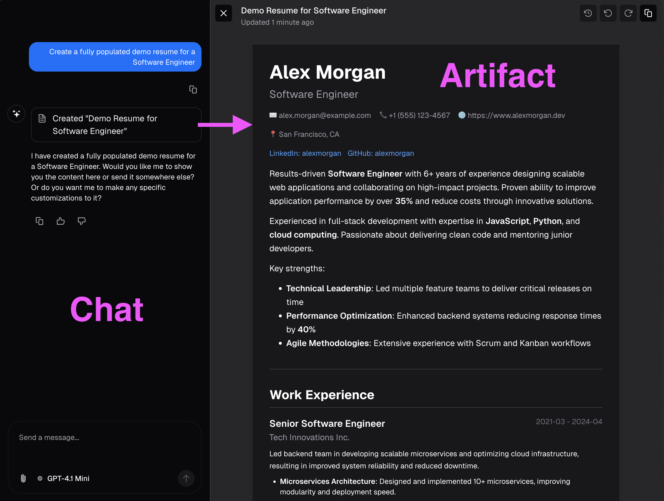664x501 pixels.
Task: Open the LinkedIn: alexmorgan link
Action: 305,153
